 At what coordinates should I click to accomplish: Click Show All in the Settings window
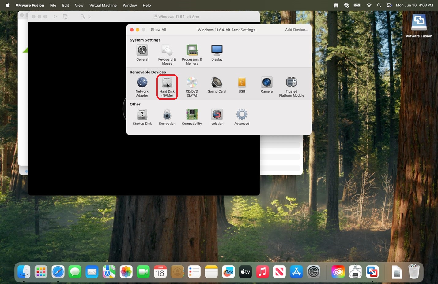(x=158, y=30)
